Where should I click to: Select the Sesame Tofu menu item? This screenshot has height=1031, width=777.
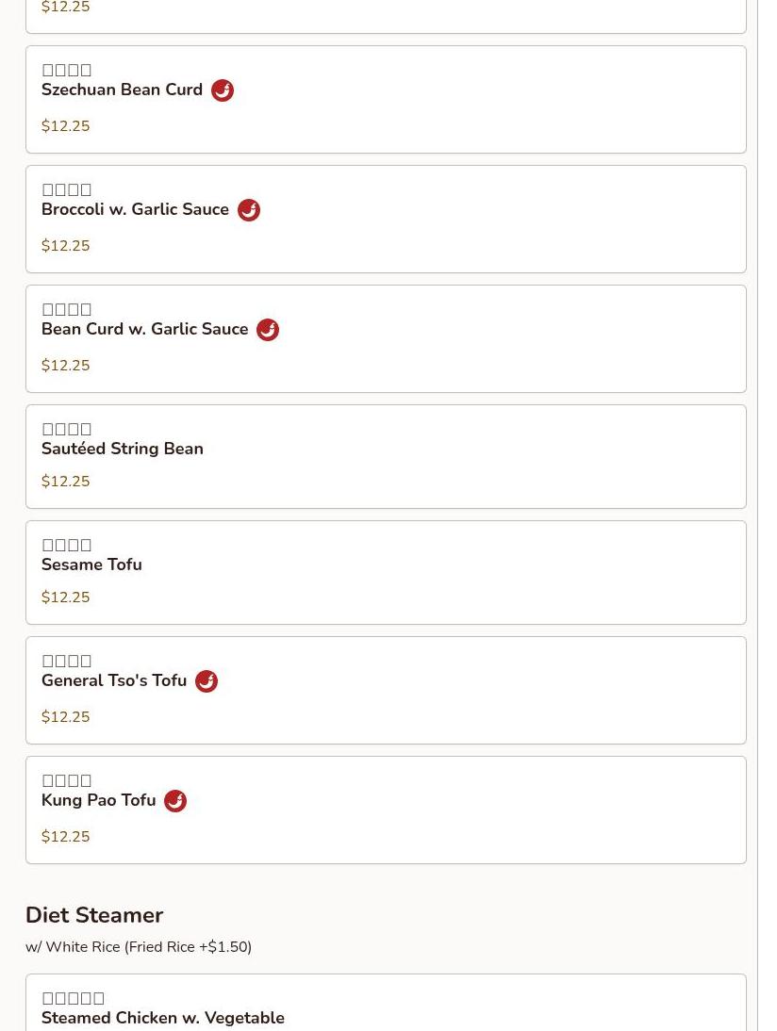pos(91,565)
